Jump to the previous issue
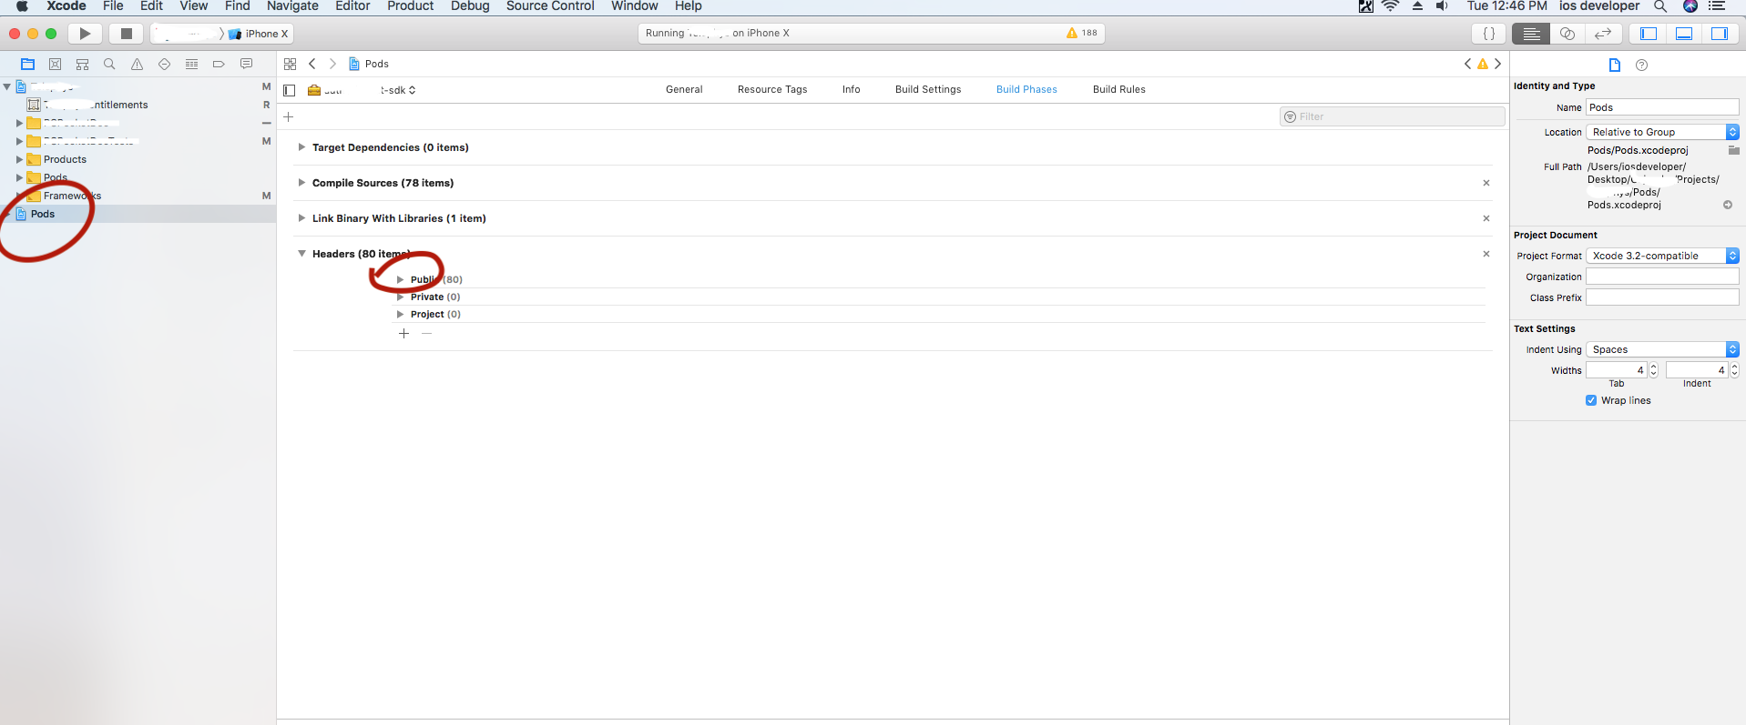Screen dimensions: 1746x725 [1467, 64]
